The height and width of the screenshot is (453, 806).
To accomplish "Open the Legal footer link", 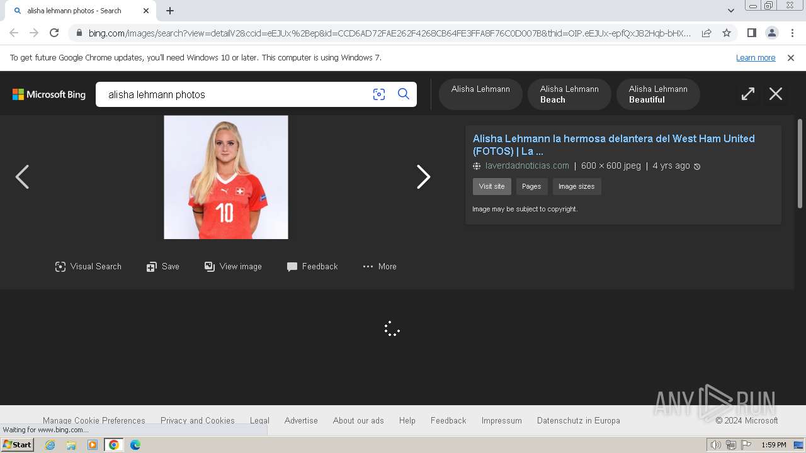I will click(259, 420).
